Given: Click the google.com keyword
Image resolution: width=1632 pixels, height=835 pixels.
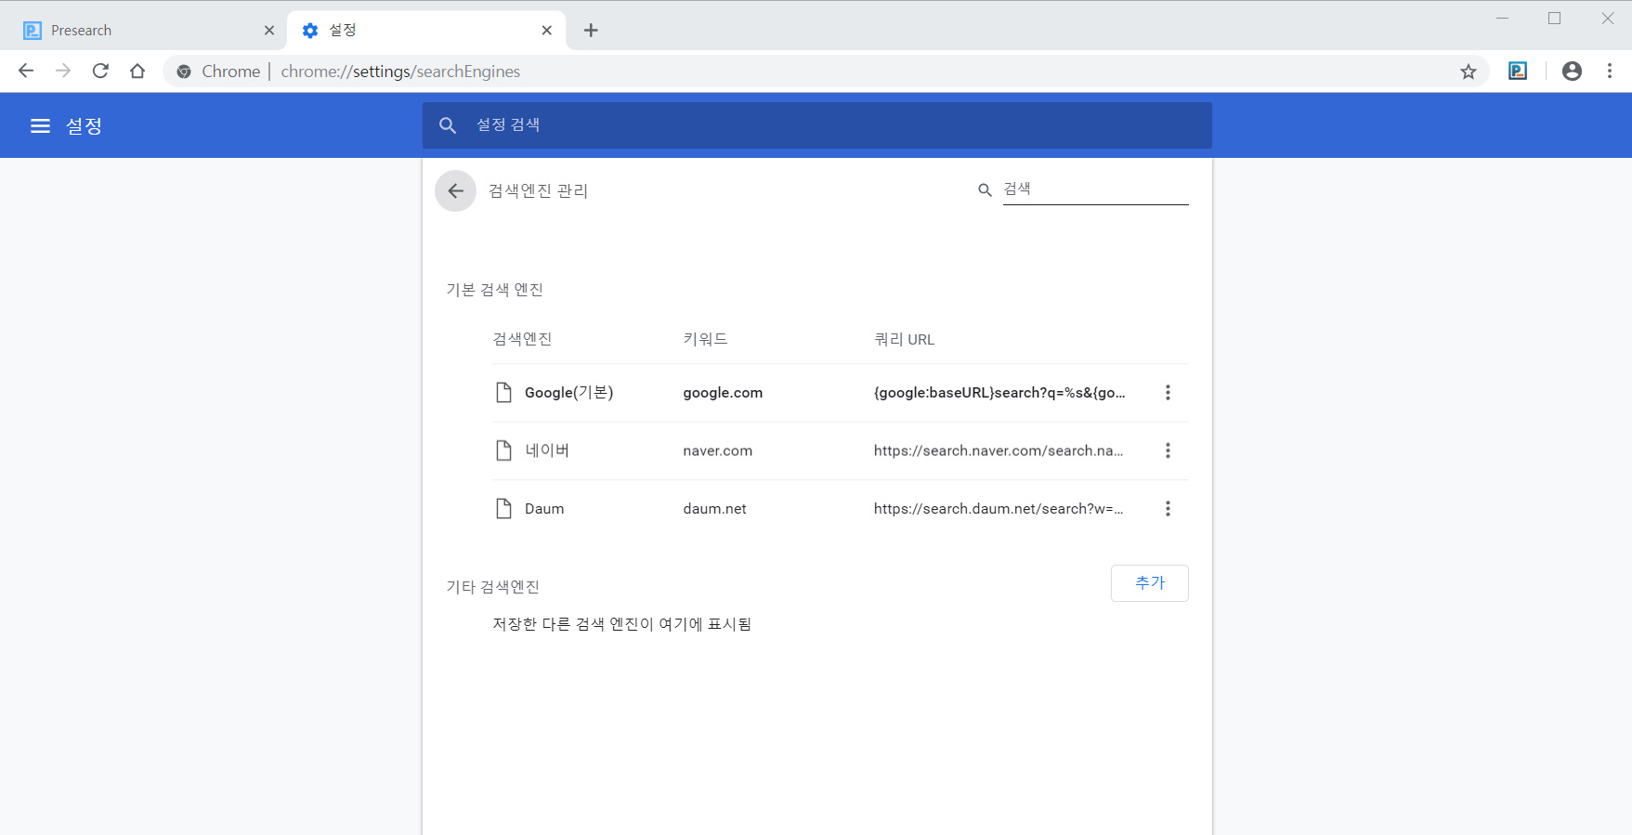Looking at the screenshot, I should (723, 393).
